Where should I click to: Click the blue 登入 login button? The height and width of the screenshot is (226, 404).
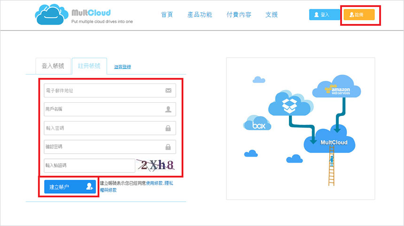coord(325,15)
